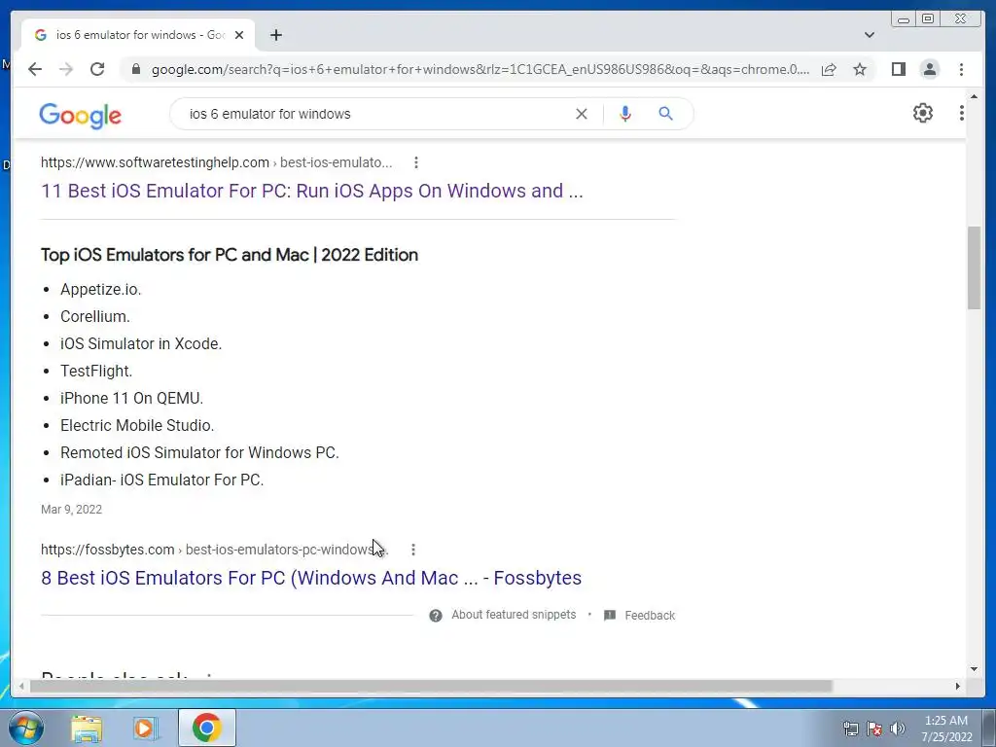Start voice search with microphone
The image size is (996, 747).
(x=625, y=114)
